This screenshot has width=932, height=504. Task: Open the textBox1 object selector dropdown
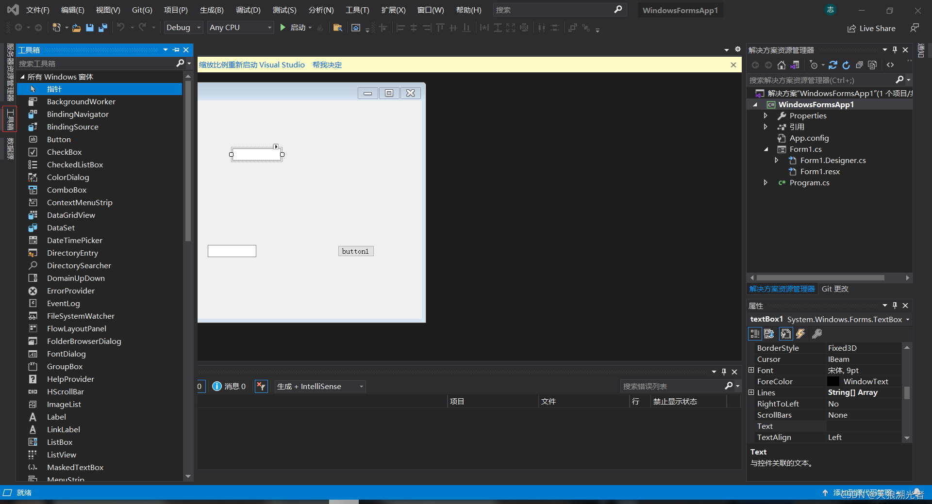[907, 319]
